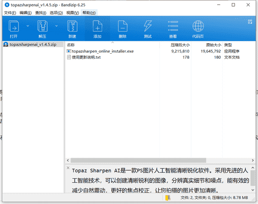Screen dimensions: 258x204
Task: Click the Extract (解压) toolbar icon
Action: coord(42,26)
